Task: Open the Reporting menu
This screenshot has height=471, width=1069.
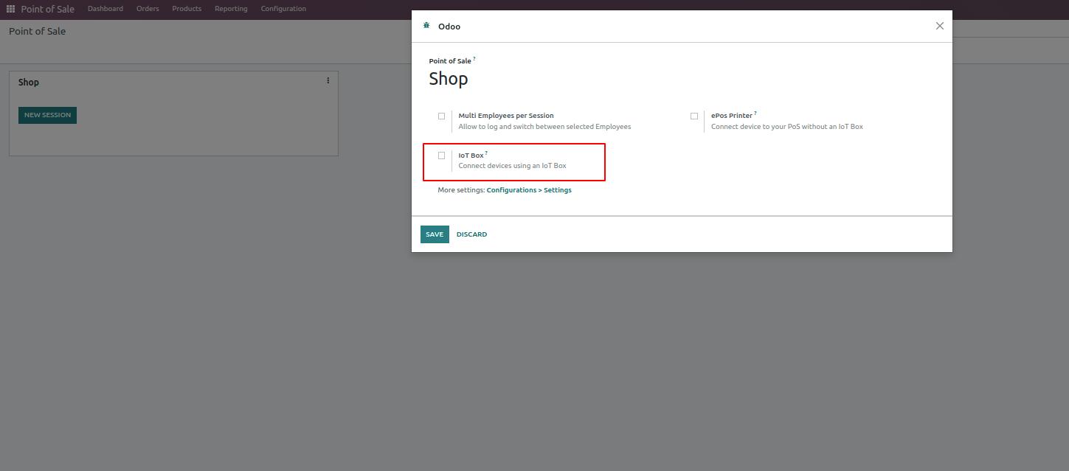Action: tap(231, 9)
